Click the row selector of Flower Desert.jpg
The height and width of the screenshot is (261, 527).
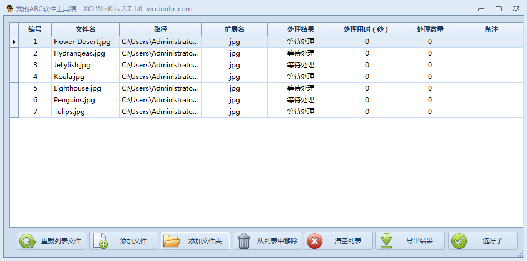[x=14, y=42]
